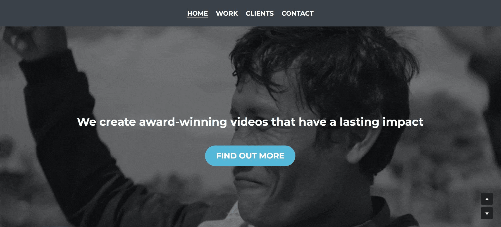This screenshot has width=501, height=227.
Task: Tap the blue FIND OUT MORE pill
Action: pyautogui.click(x=250, y=156)
